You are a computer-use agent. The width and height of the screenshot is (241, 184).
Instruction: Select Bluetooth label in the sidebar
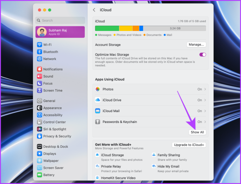[51, 52]
